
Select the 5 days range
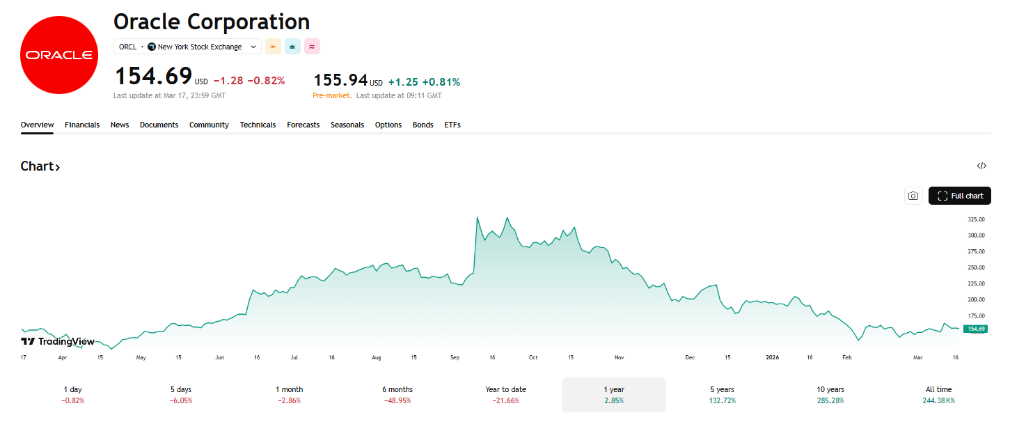[182, 395]
